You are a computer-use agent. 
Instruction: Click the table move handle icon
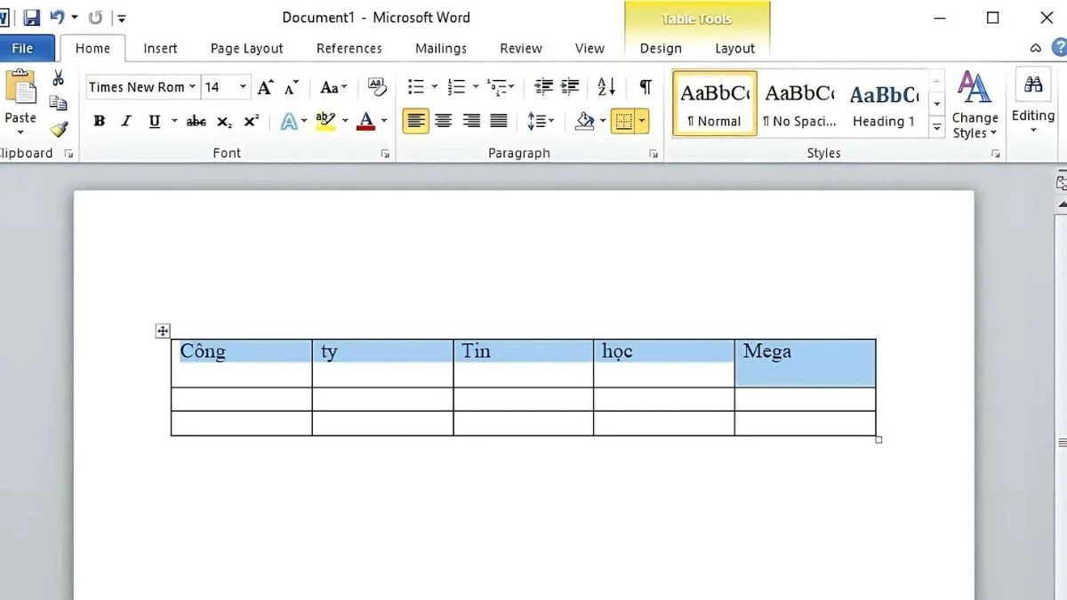pos(163,332)
